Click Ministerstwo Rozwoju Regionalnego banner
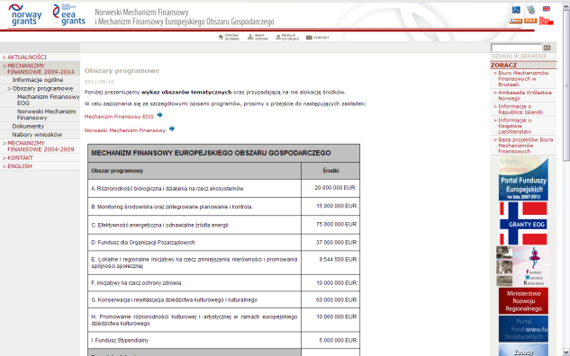This screenshot has height=356, width=570. pyautogui.click(x=523, y=301)
